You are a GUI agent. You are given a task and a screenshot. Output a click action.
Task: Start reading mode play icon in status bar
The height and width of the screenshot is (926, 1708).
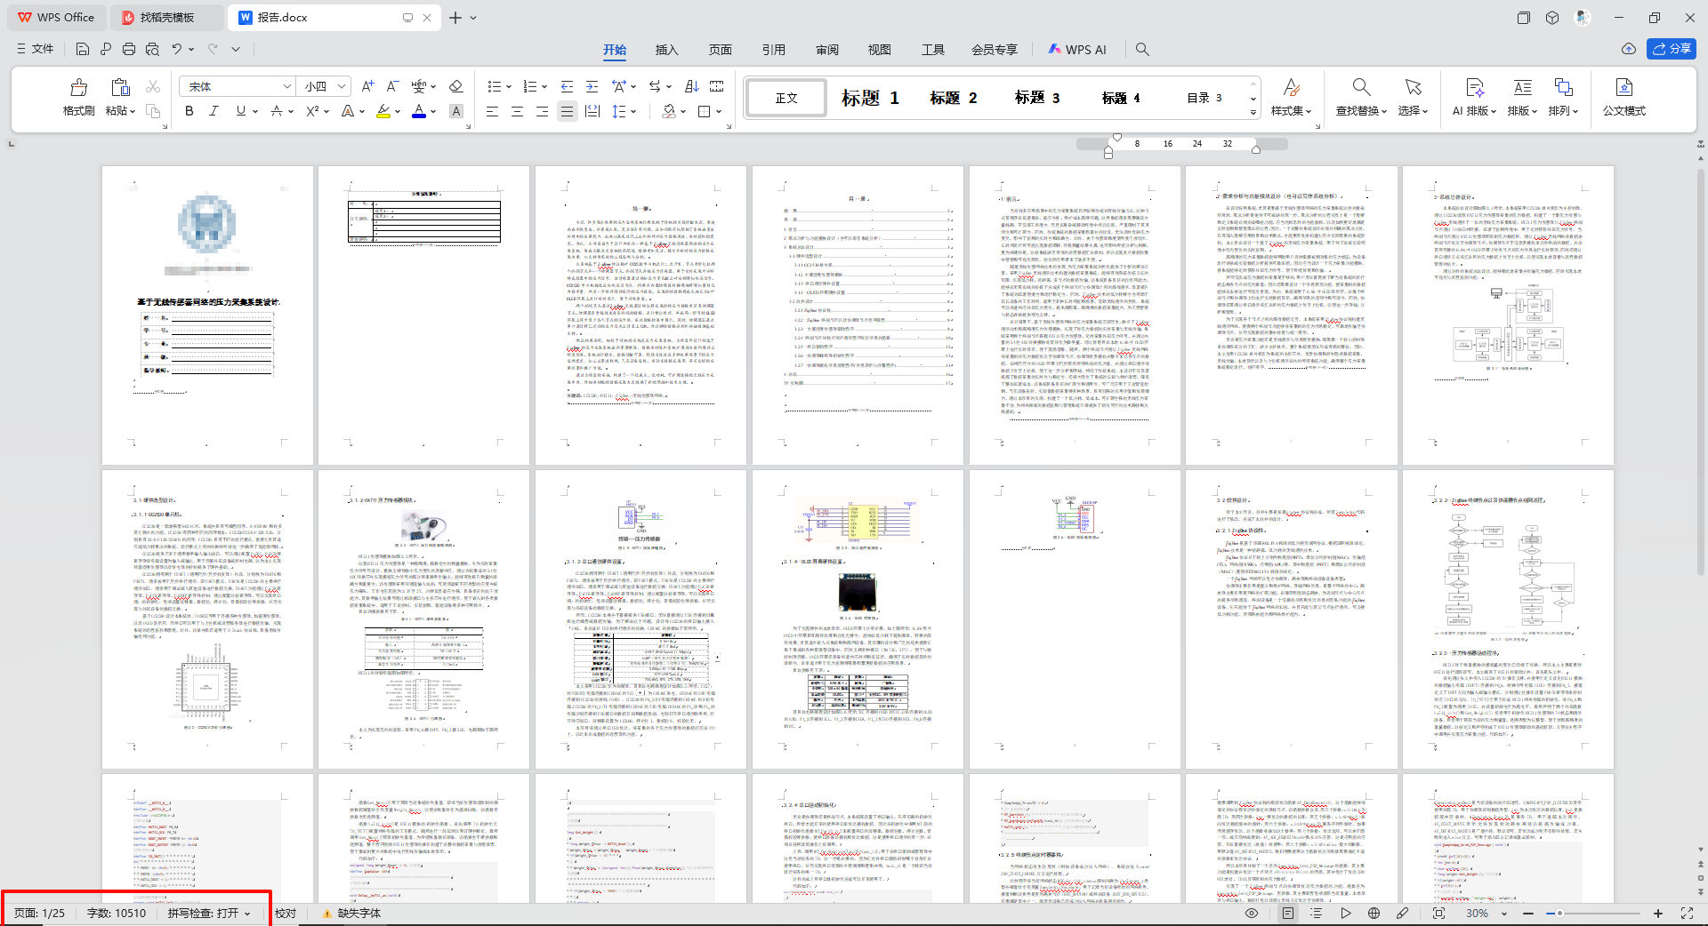[x=1345, y=913]
